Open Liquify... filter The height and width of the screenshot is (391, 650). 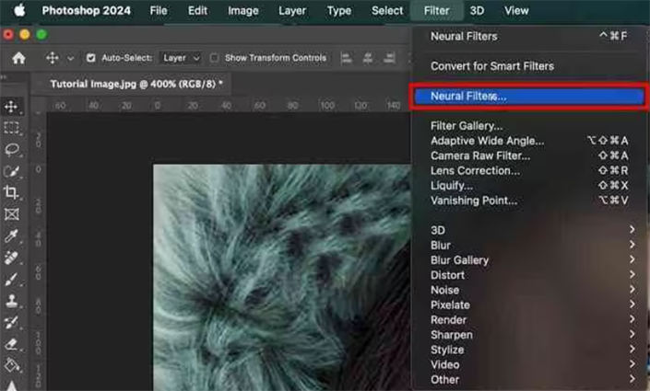529,185
